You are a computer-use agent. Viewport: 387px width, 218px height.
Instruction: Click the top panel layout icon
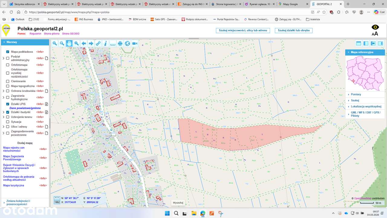coord(359,44)
